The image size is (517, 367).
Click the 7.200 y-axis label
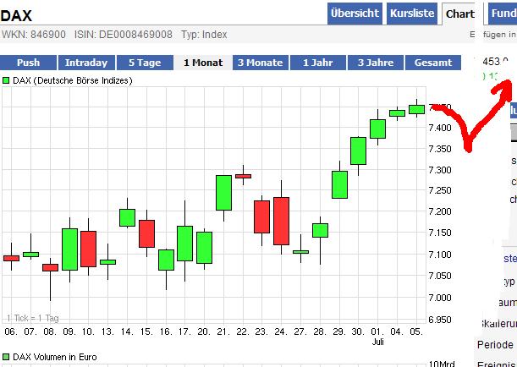(x=440, y=211)
